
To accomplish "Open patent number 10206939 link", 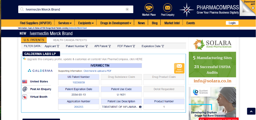I will click(x=79, y=82).
